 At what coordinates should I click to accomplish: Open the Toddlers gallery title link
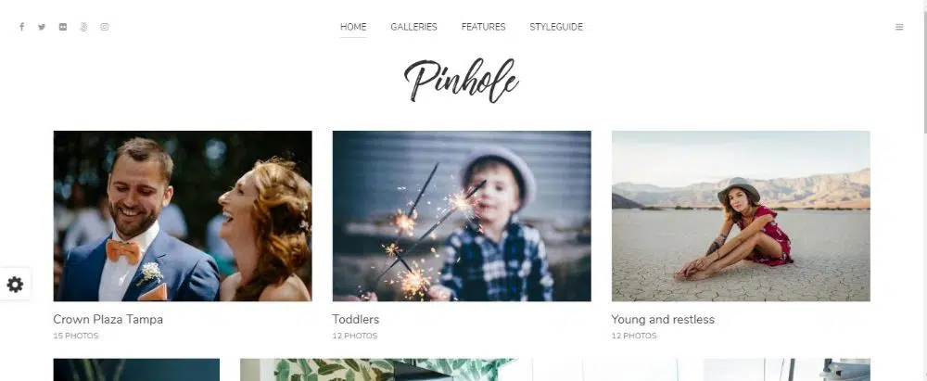click(x=356, y=320)
